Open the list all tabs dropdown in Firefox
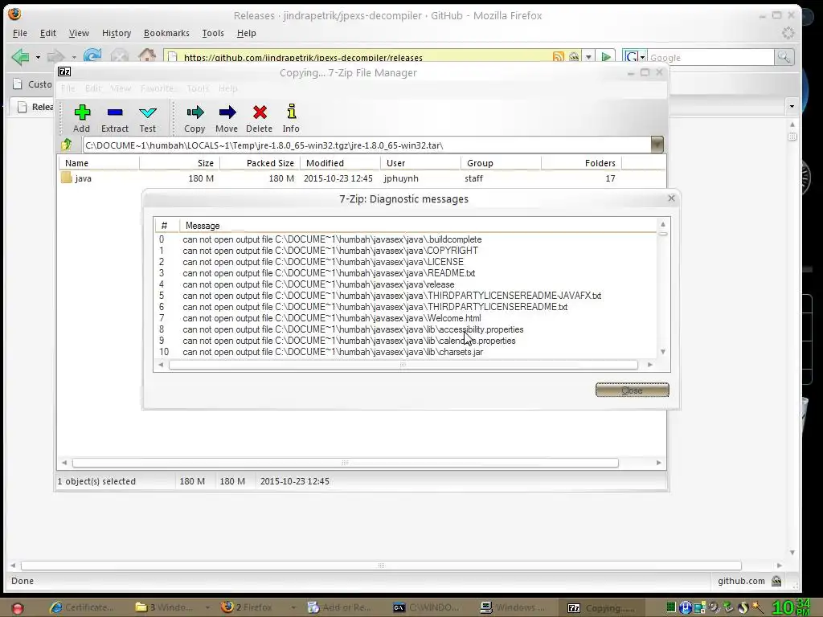Viewport: 823px width, 617px height. click(x=792, y=107)
